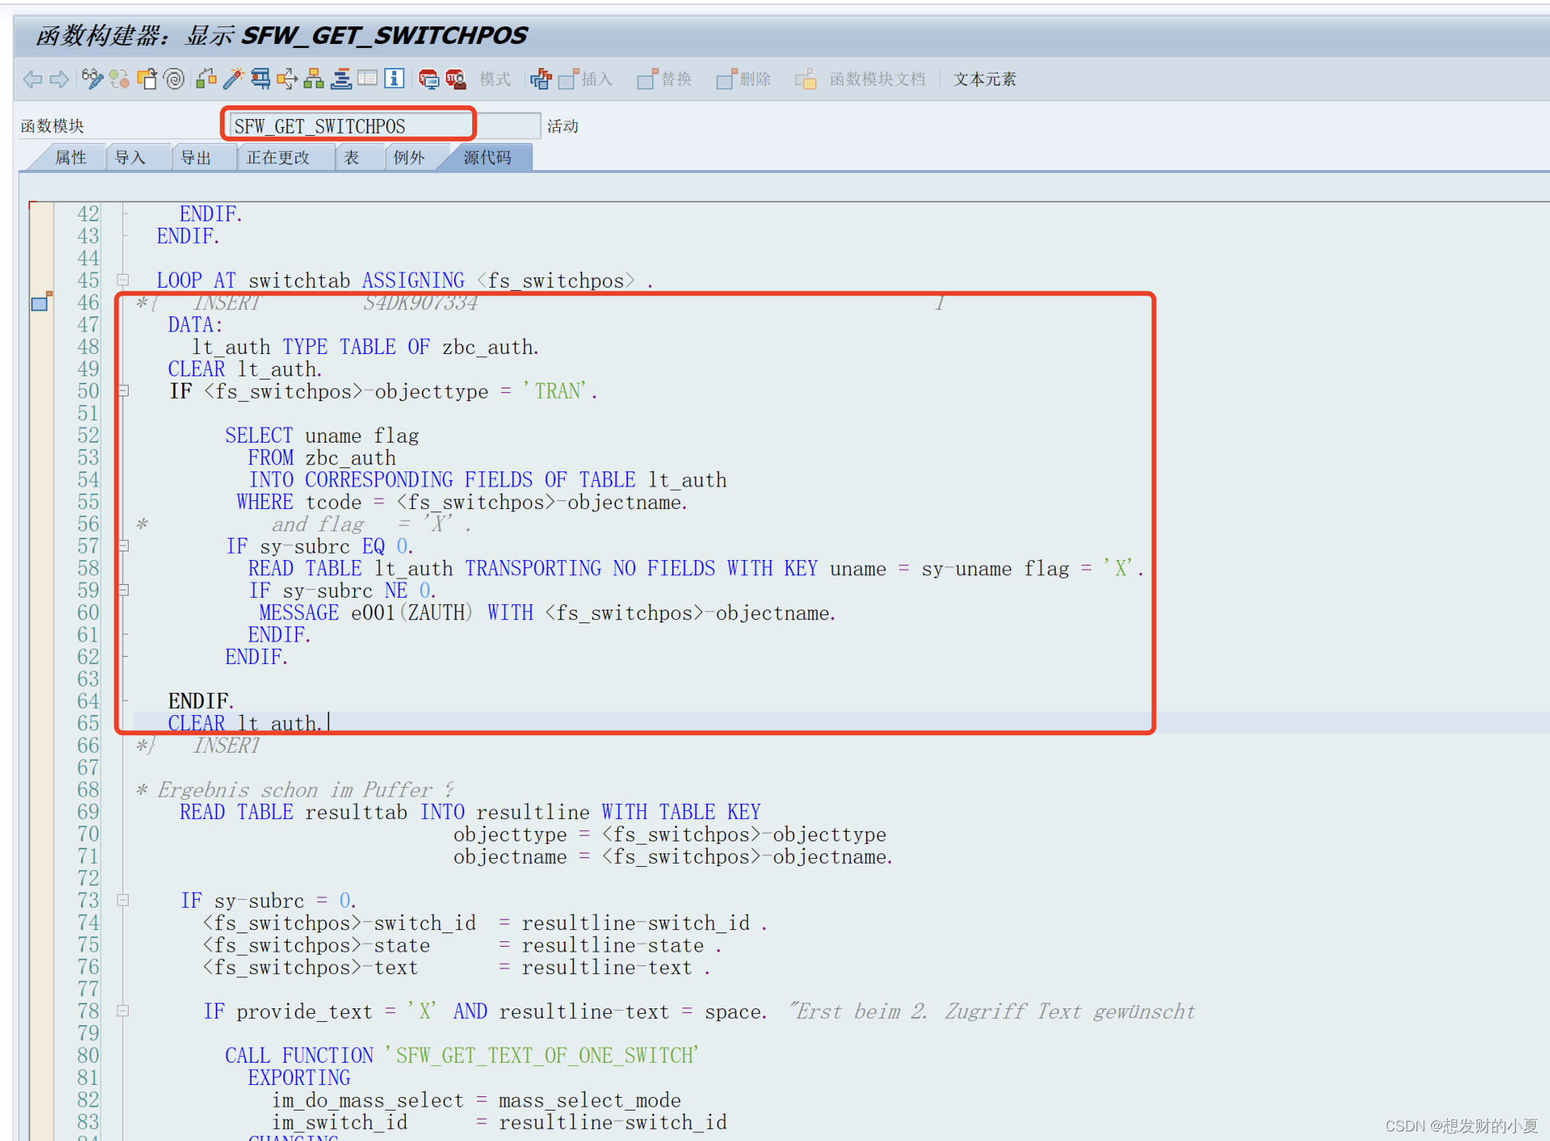This screenshot has width=1550, height=1141.
Task: Click code line 'FROM zbc_auth'
Action: click(322, 458)
